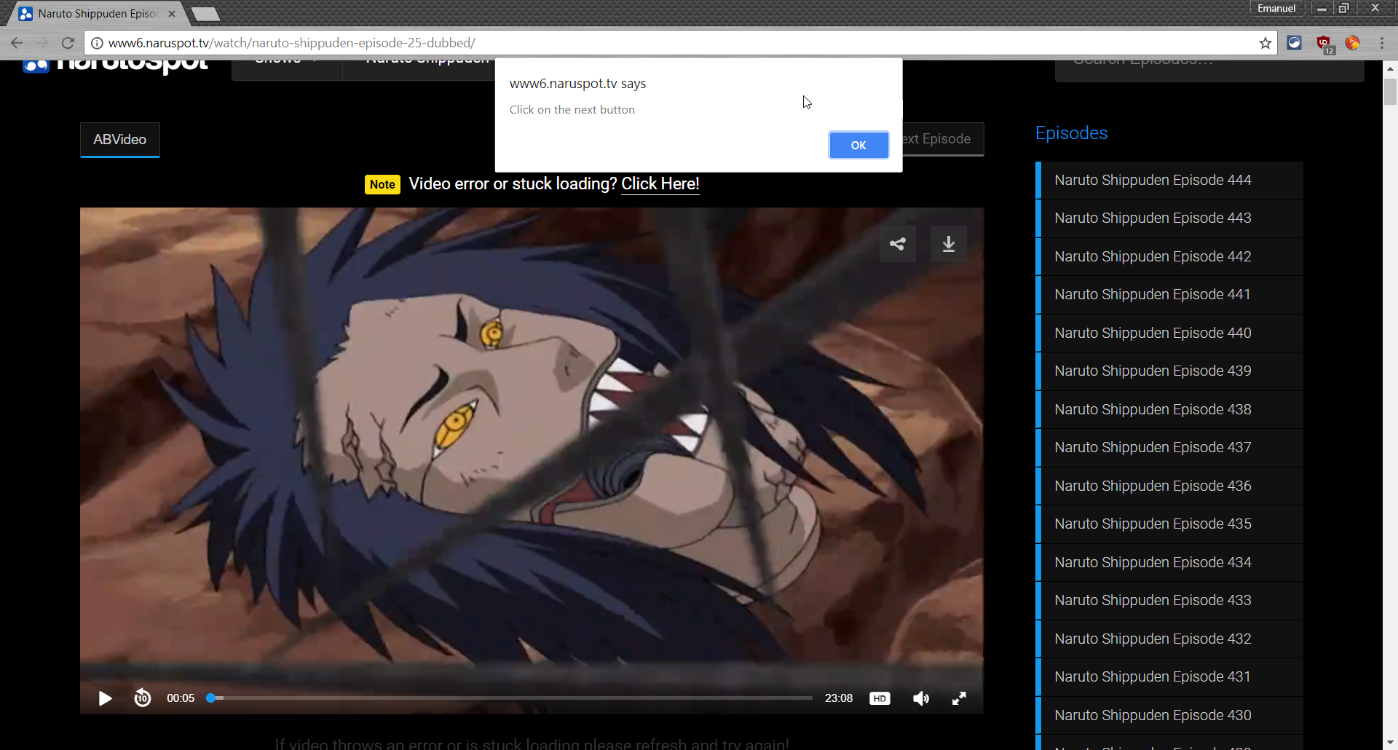Image resolution: width=1398 pixels, height=750 pixels.
Task: Seek in the video progress bar
Action: tap(510, 698)
